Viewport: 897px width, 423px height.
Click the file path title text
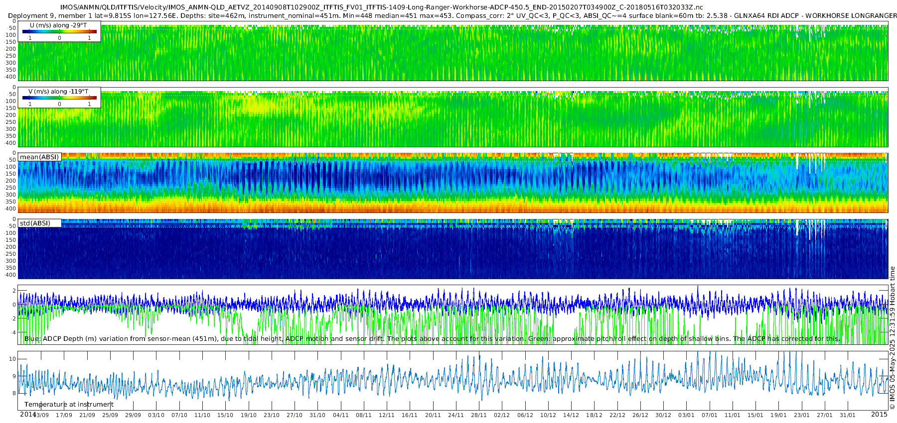click(382, 7)
